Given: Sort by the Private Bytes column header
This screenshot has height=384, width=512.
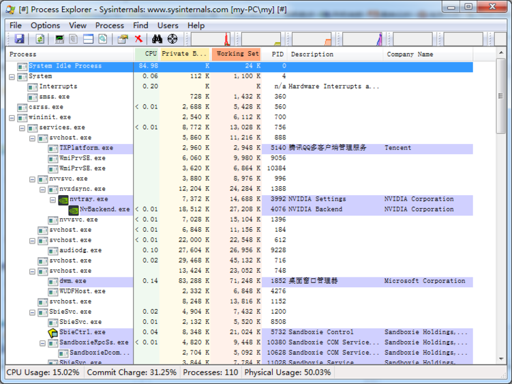Looking at the screenshot, I should pos(185,55).
